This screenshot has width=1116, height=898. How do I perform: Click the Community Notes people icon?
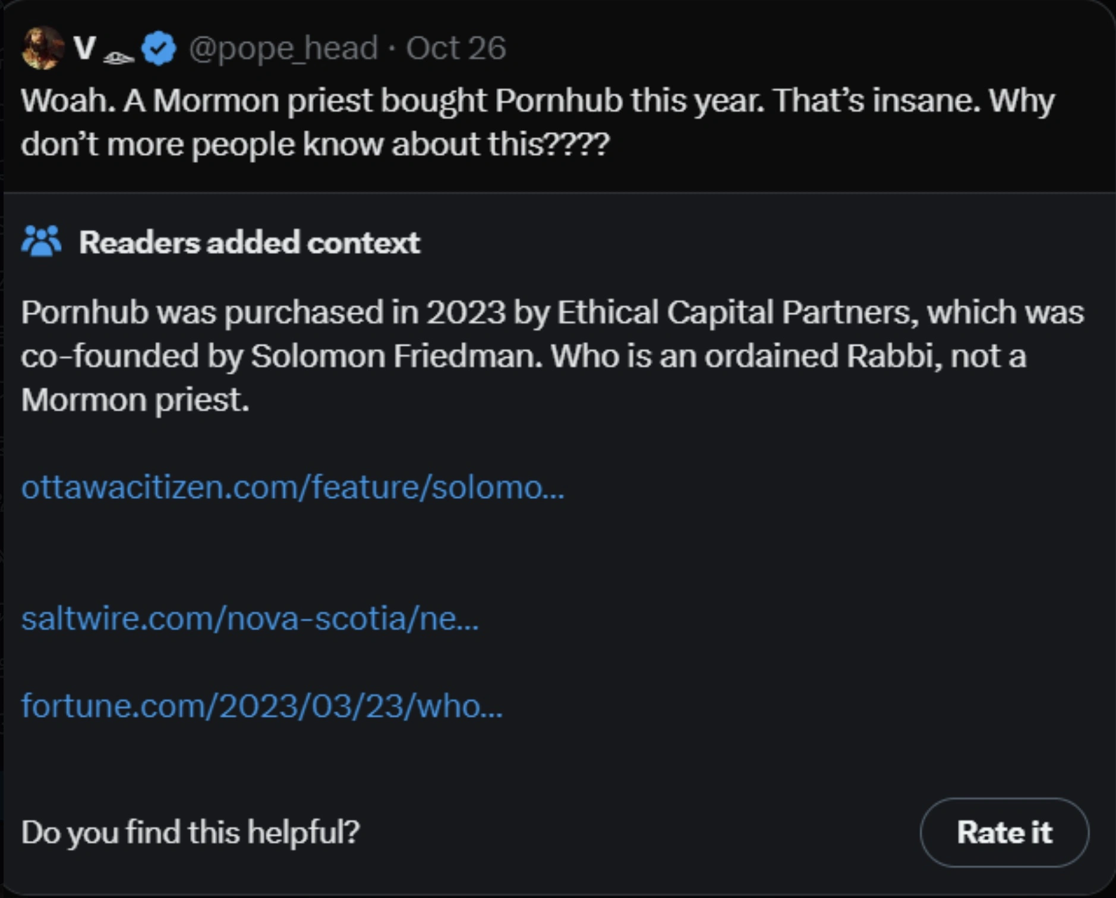pos(41,241)
